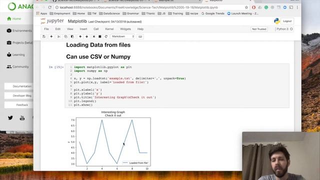The image size is (320, 180).
Task: Click inside the code cell In [15]
Action: pos(176,85)
